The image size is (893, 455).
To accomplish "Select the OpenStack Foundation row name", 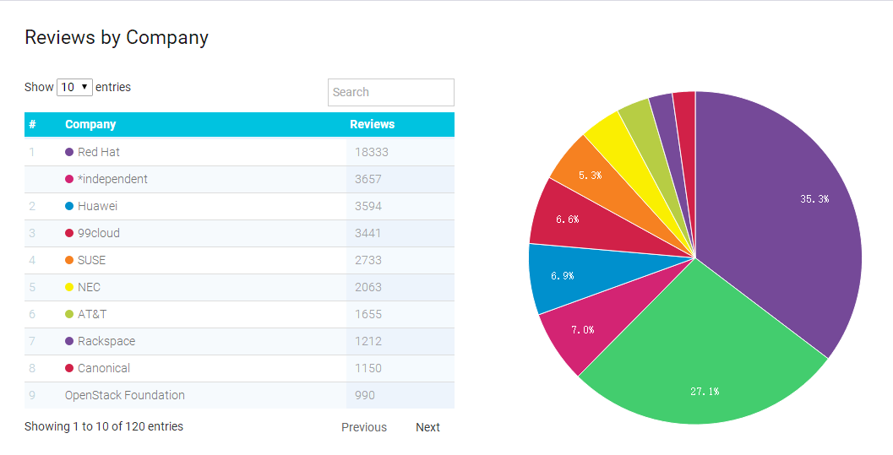I will click(x=125, y=395).
